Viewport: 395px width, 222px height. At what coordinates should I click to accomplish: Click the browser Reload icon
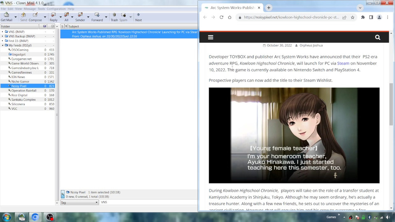(221, 17)
